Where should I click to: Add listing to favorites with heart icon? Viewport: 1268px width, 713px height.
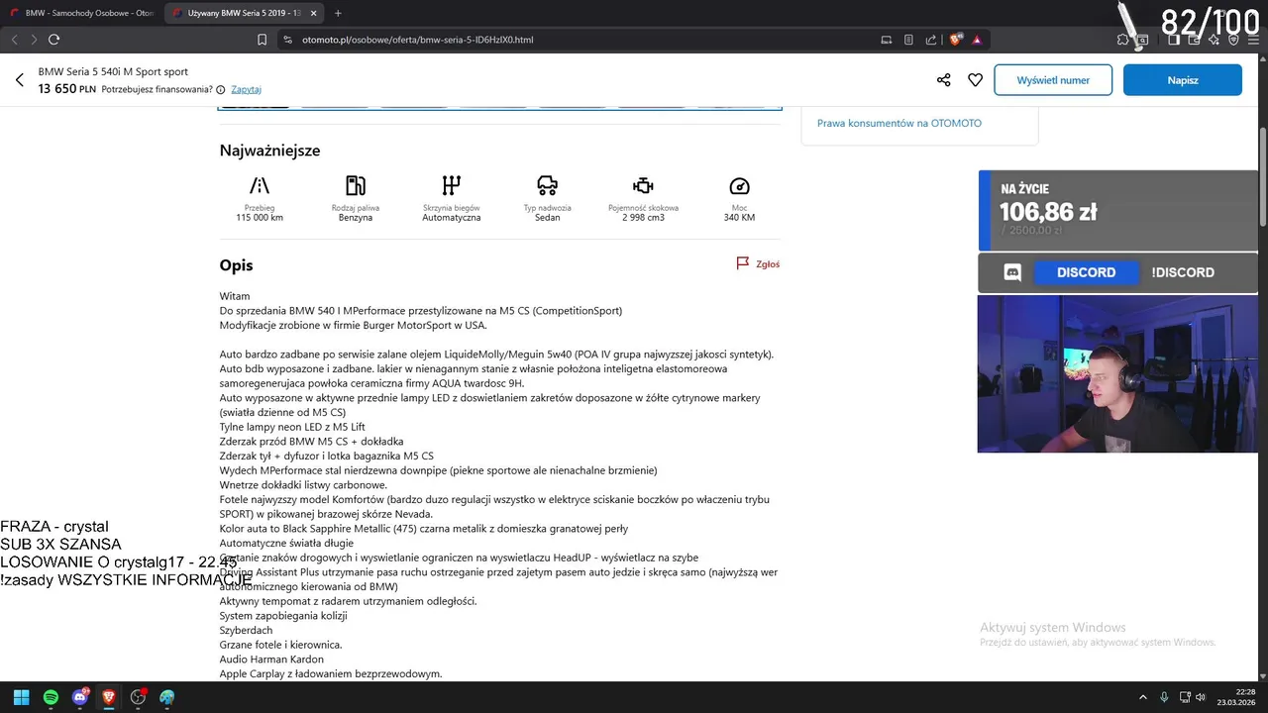tap(975, 80)
